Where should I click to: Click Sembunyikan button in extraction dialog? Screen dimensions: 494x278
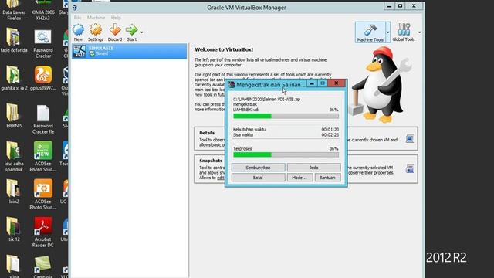258,168
